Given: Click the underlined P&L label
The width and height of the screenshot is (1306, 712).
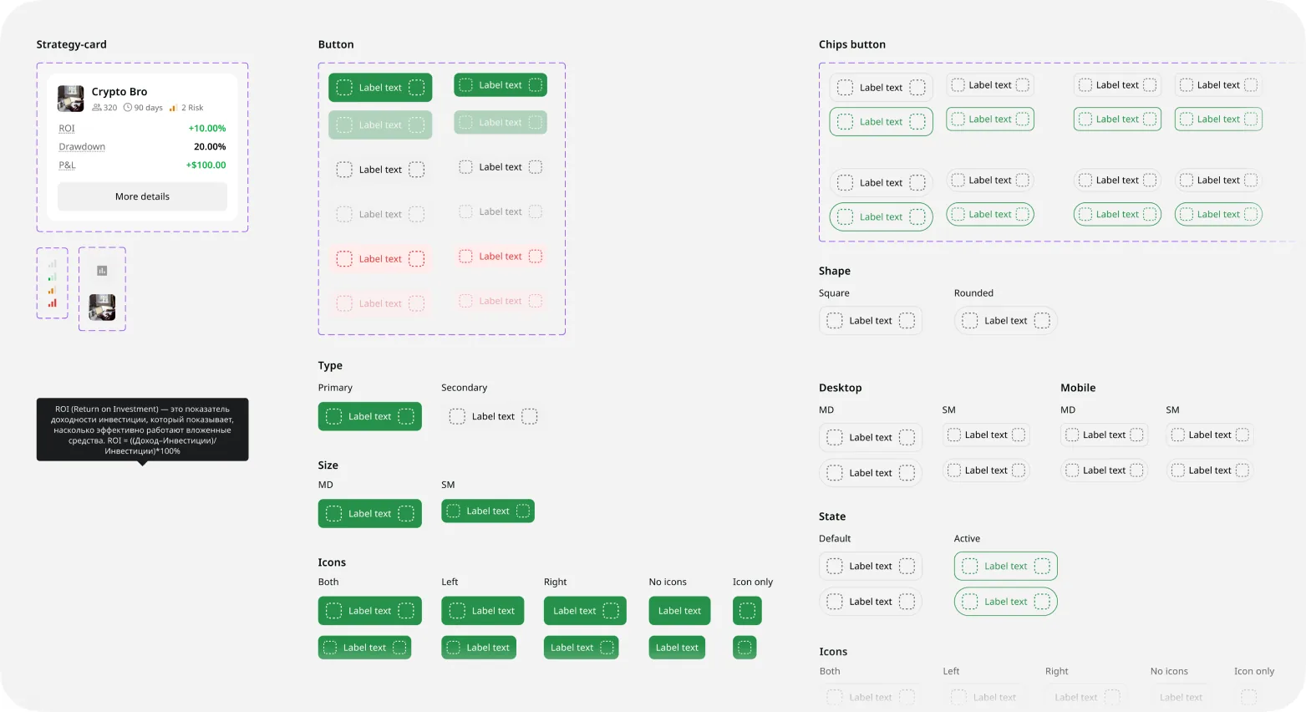Looking at the screenshot, I should (x=67, y=165).
